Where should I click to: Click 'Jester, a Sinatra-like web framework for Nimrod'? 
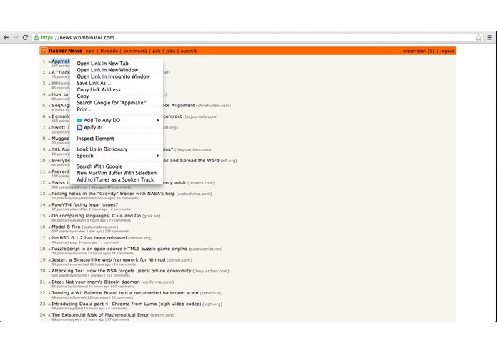pos(109,259)
